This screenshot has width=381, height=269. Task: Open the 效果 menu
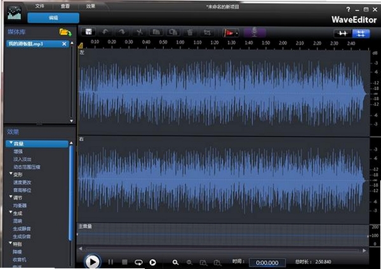(x=91, y=6)
